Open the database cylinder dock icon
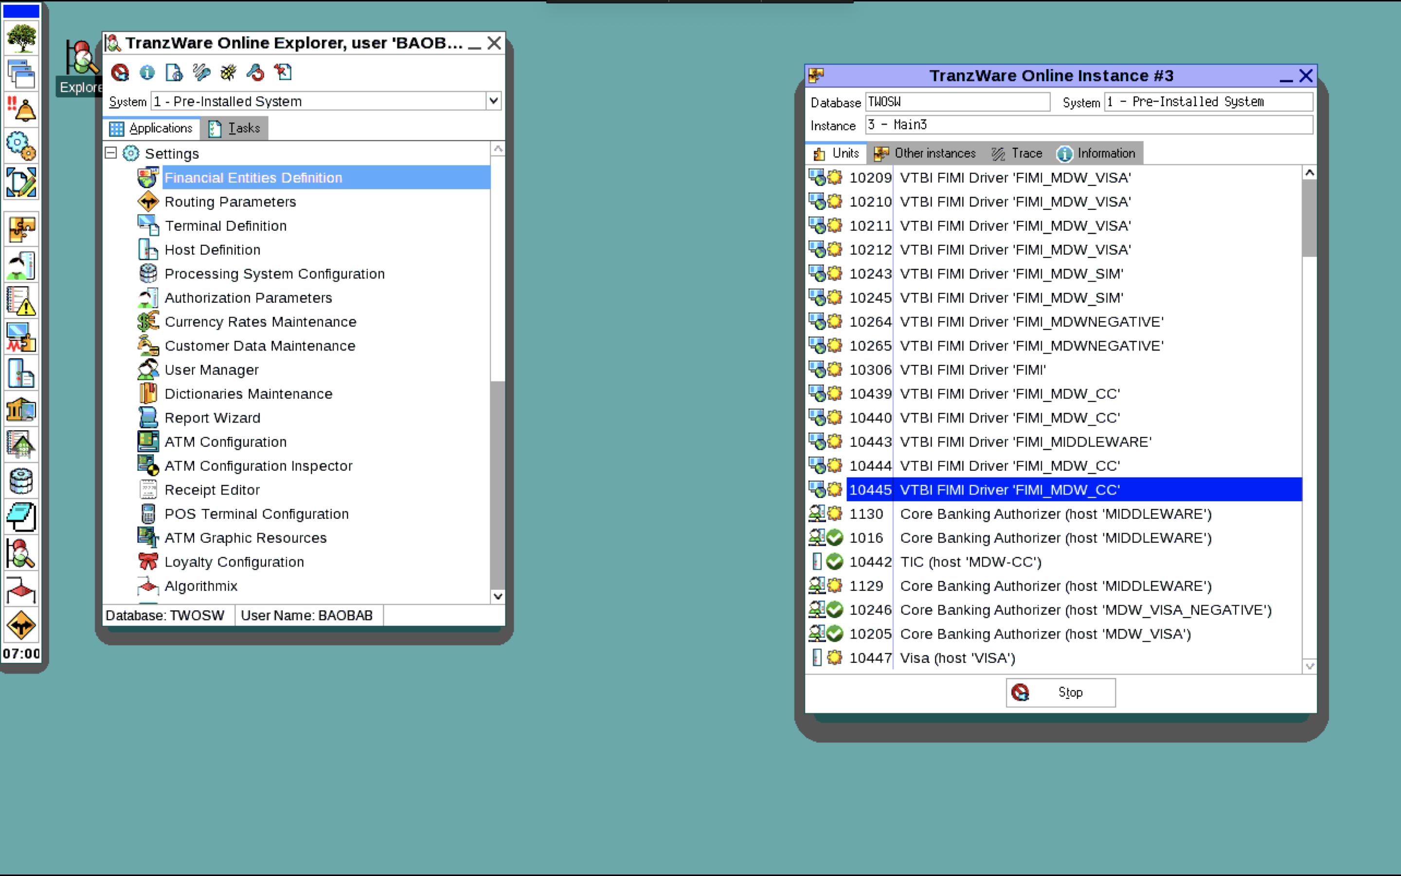 click(21, 480)
